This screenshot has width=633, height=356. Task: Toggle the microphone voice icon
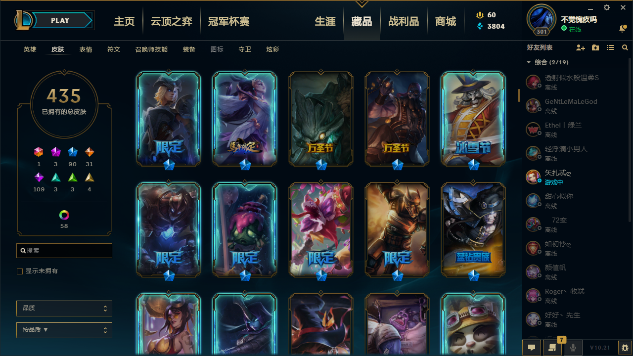point(573,348)
